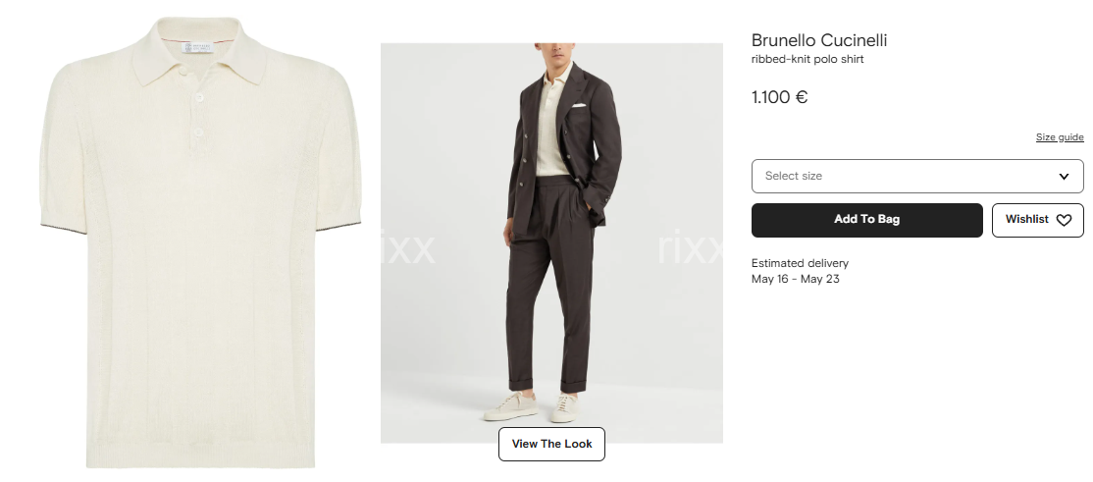The image size is (1093, 482).
Task: Click the May 16 - May 23 dates
Action: (796, 279)
